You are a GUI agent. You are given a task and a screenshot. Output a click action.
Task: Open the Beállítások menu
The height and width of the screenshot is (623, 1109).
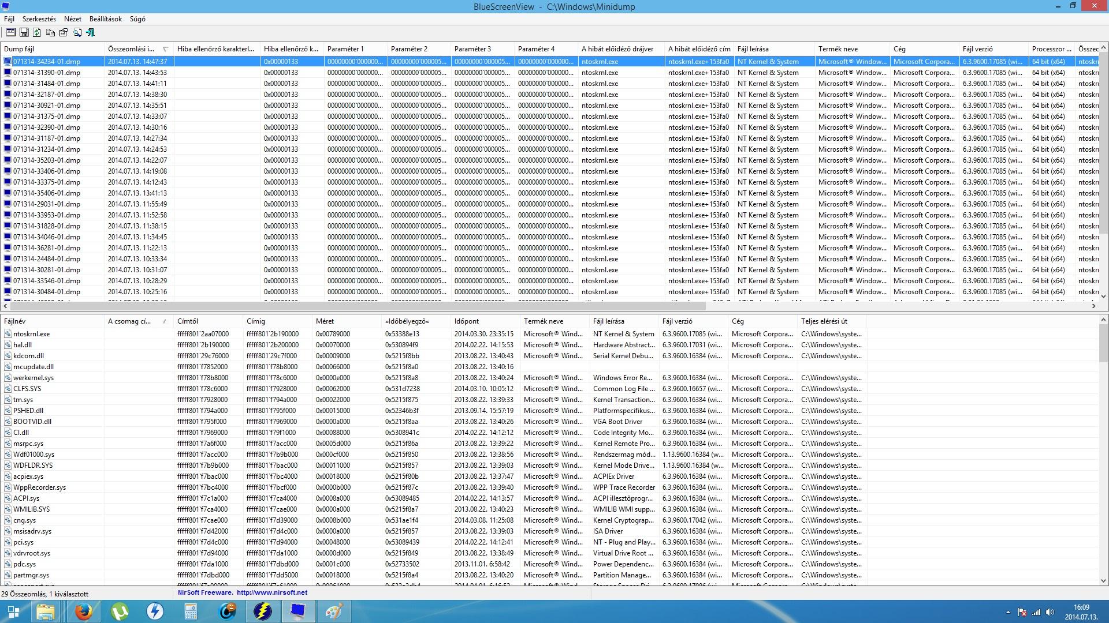[106, 19]
